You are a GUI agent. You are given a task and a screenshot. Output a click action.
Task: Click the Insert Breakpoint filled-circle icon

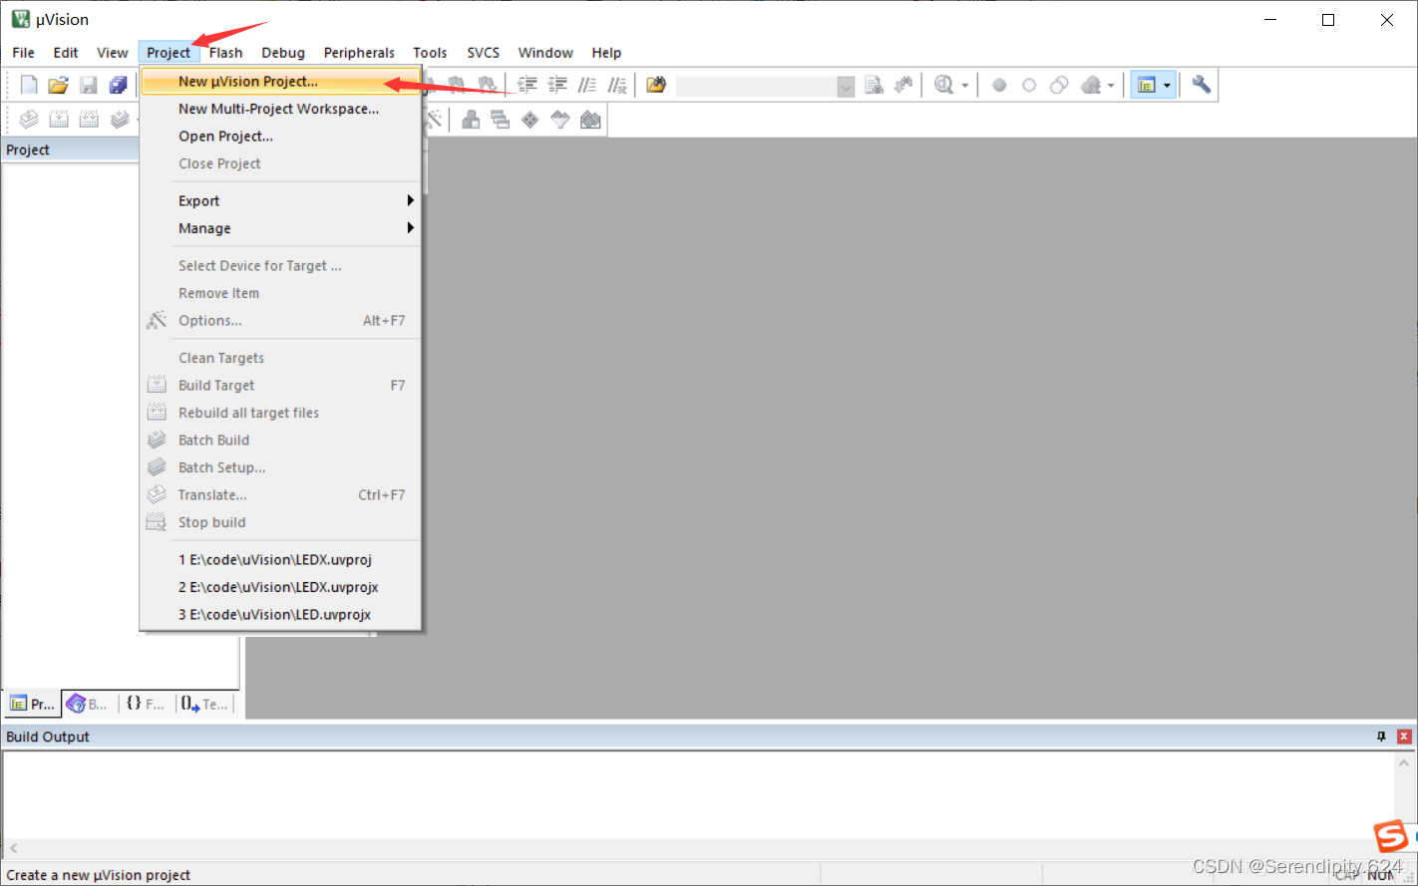999,86
